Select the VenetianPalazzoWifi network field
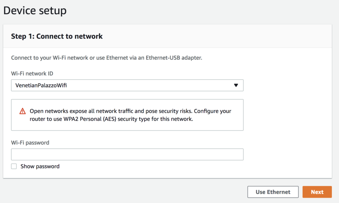The width and height of the screenshot is (339, 203). click(x=127, y=85)
